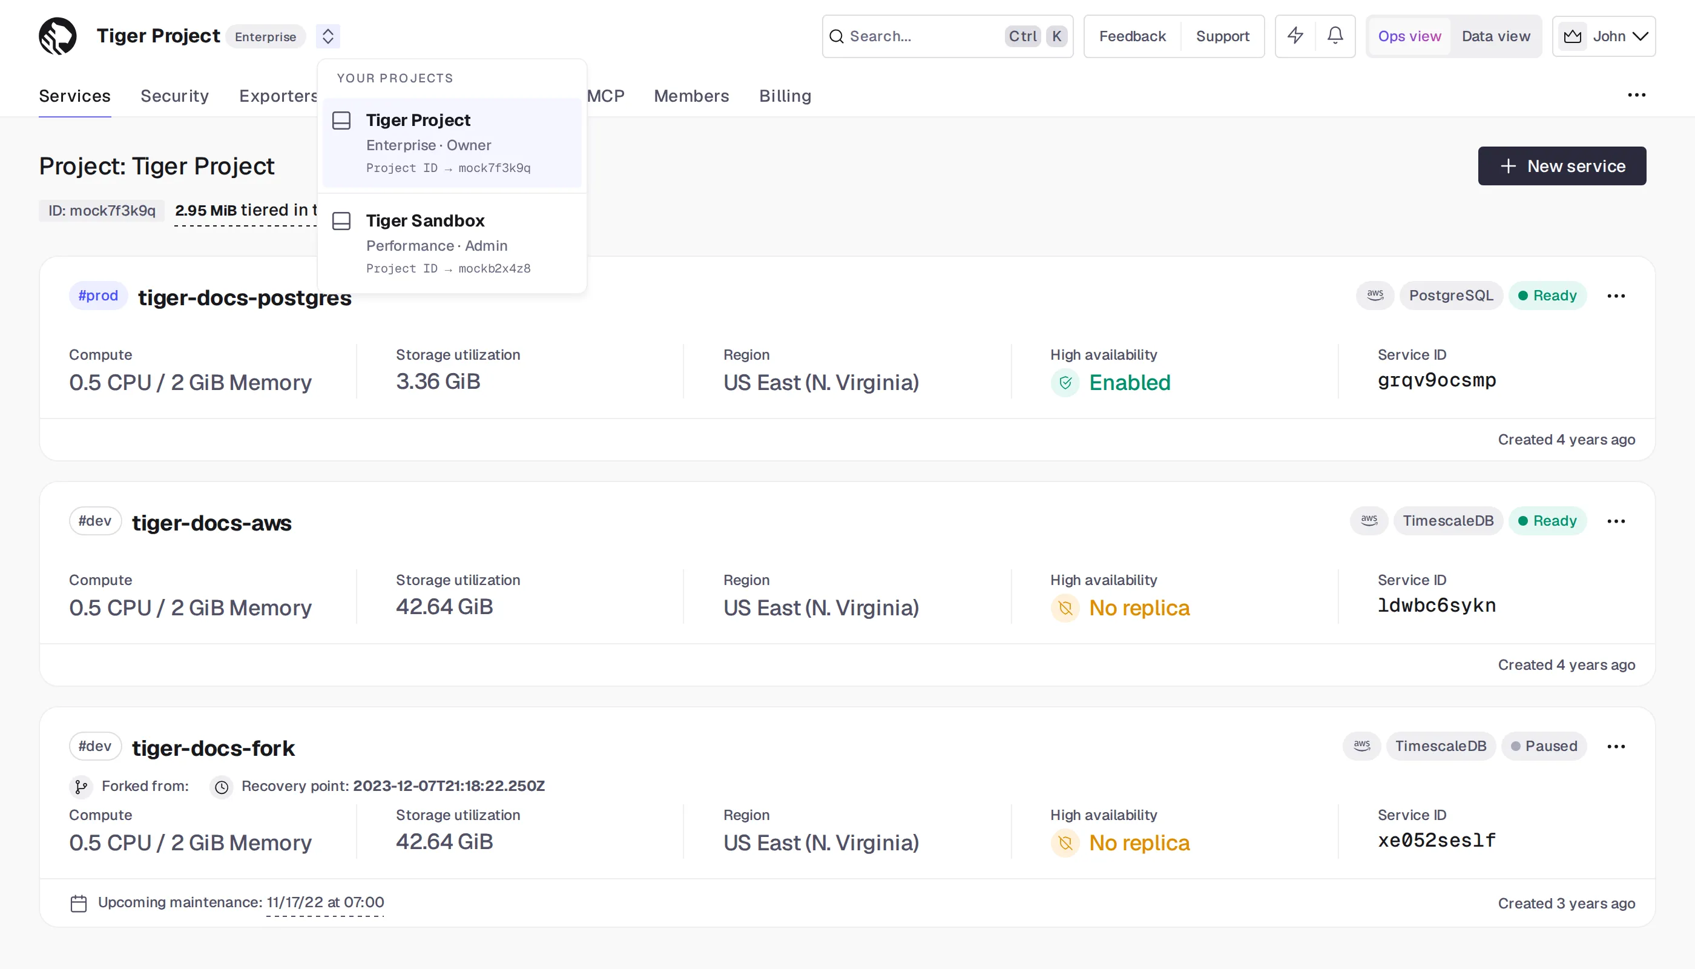Click the #prod tag
The width and height of the screenshot is (1695, 969).
click(98, 296)
